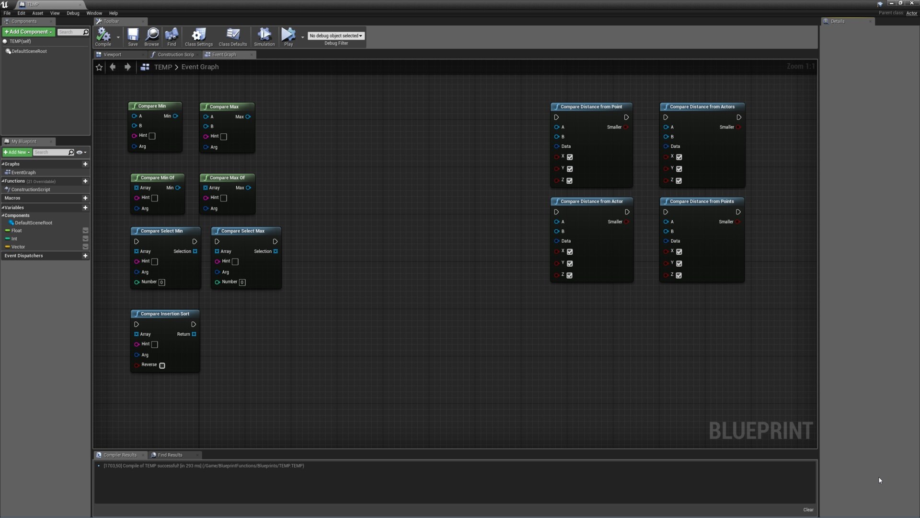Toggle Reverse on Compare Insertion Sort

[162, 365]
